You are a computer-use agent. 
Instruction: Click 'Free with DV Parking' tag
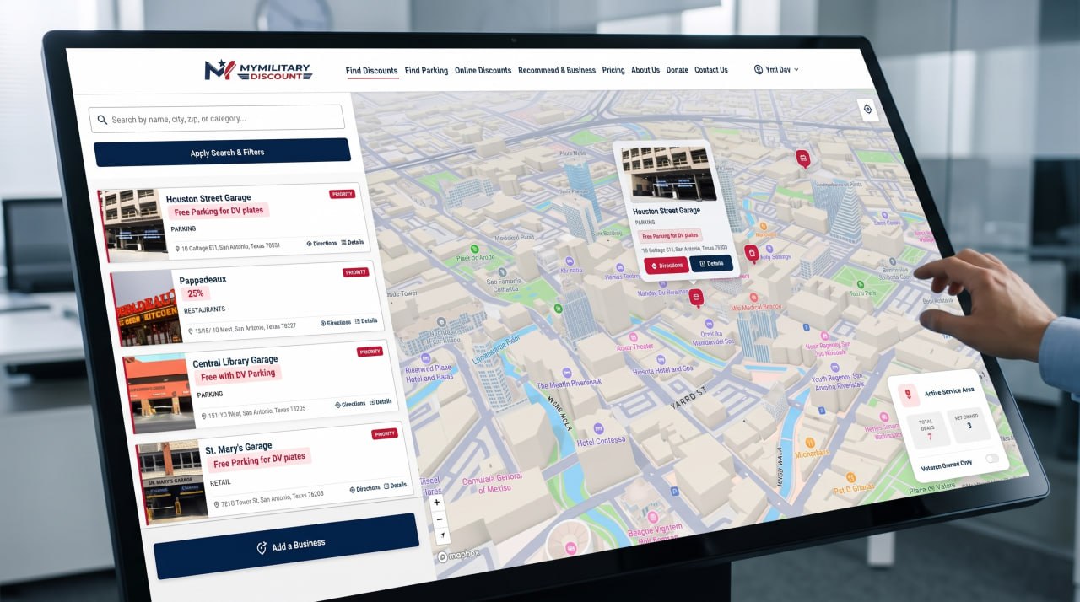(x=237, y=374)
